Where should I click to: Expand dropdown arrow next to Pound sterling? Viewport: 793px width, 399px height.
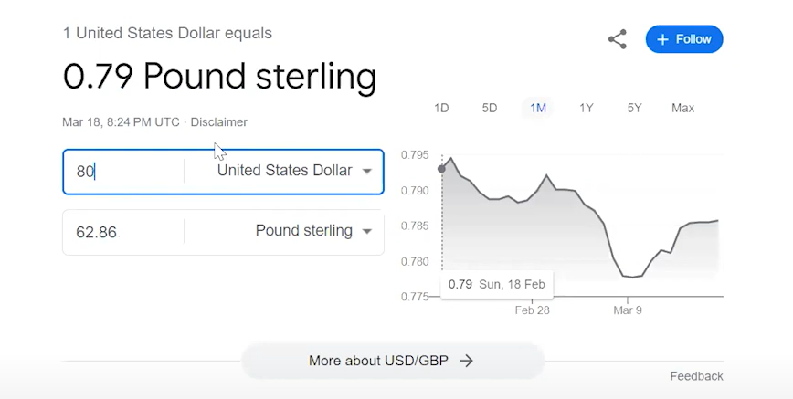367,232
